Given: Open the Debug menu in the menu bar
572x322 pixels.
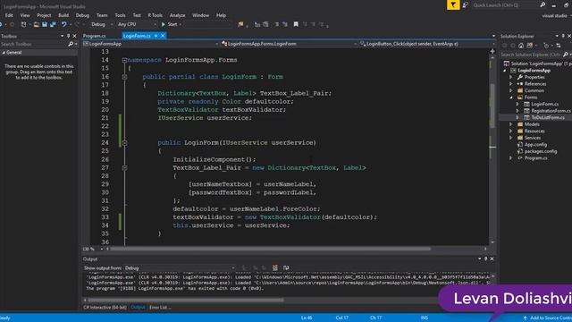Looking at the screenshot, I should point(82,15).
